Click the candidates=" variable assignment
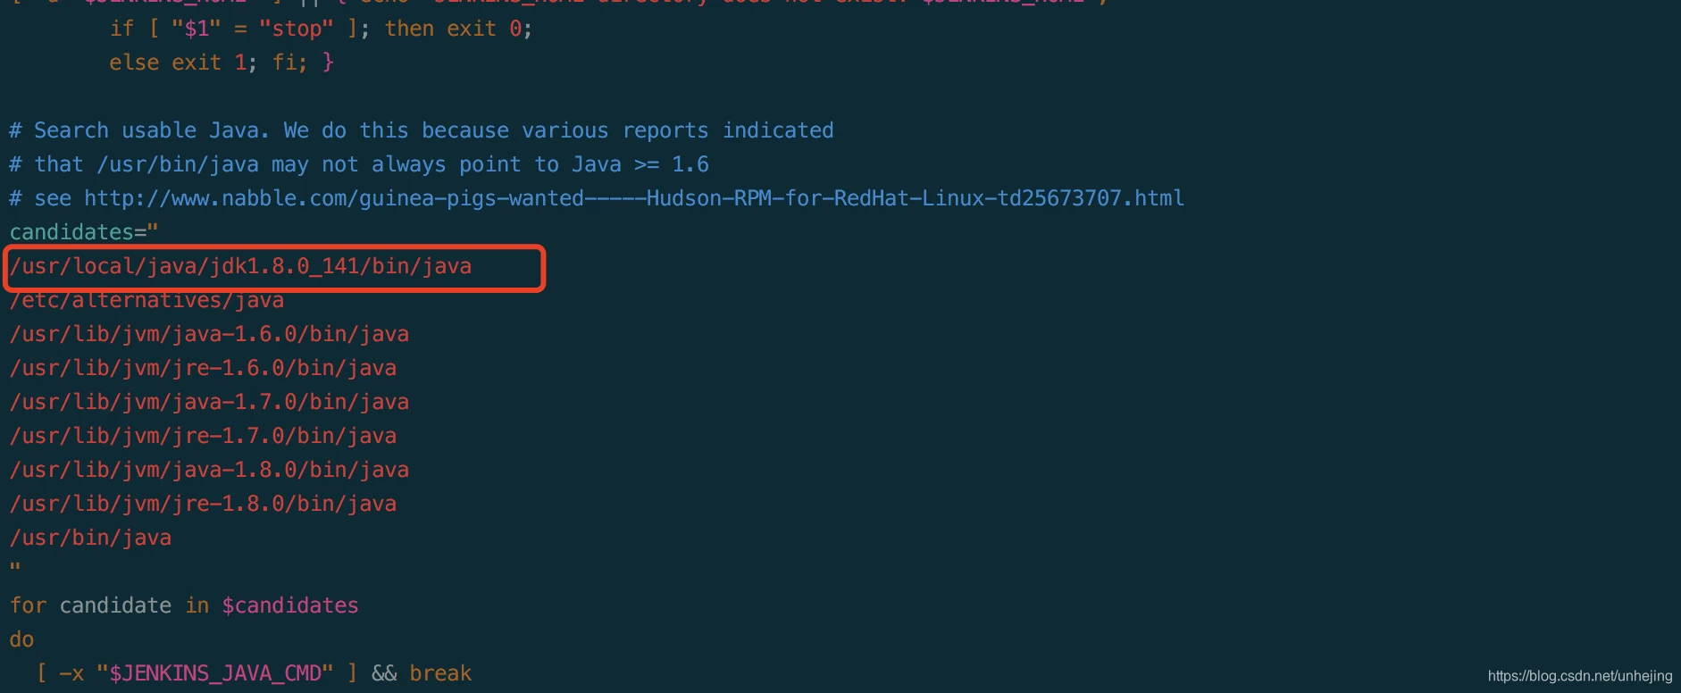1681x693 pixels. pyautogui.click(x=84, y=232)
